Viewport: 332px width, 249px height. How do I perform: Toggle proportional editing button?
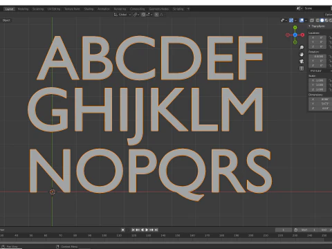click(156, 15)
